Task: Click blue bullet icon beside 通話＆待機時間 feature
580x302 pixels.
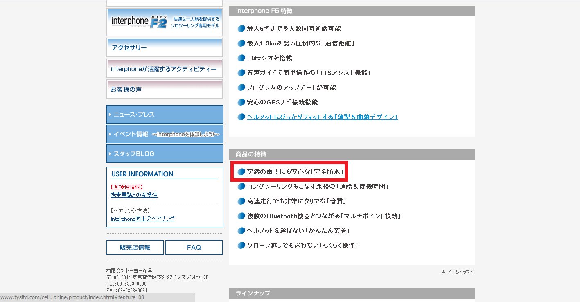Action: [241, 187]
